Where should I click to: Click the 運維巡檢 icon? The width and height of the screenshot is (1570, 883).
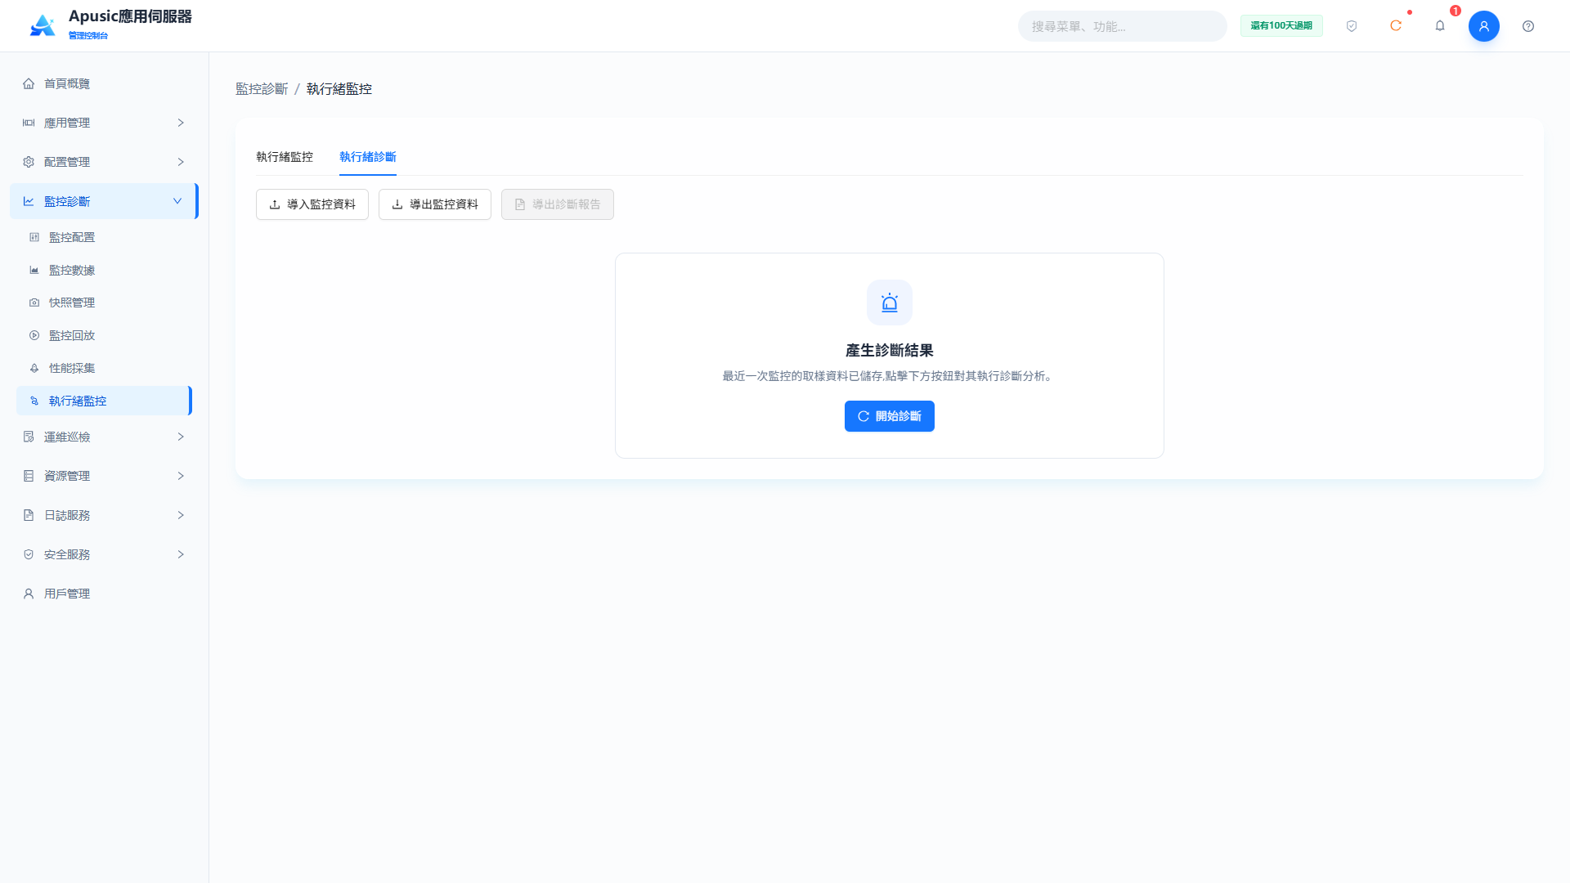(29, 437)
